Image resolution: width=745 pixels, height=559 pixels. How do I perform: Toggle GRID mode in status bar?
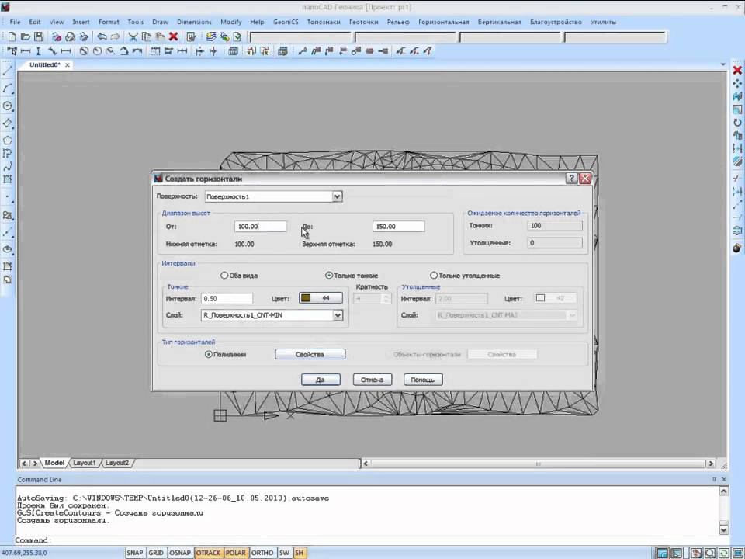156,553
